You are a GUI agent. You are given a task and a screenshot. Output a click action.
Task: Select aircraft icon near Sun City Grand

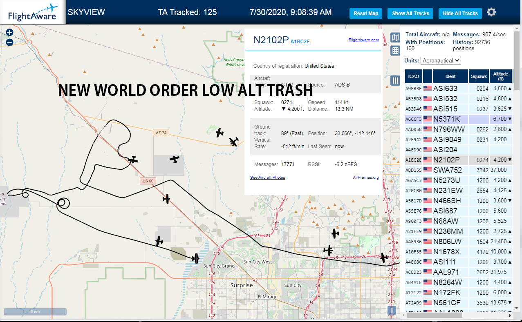tap(196, 258)
